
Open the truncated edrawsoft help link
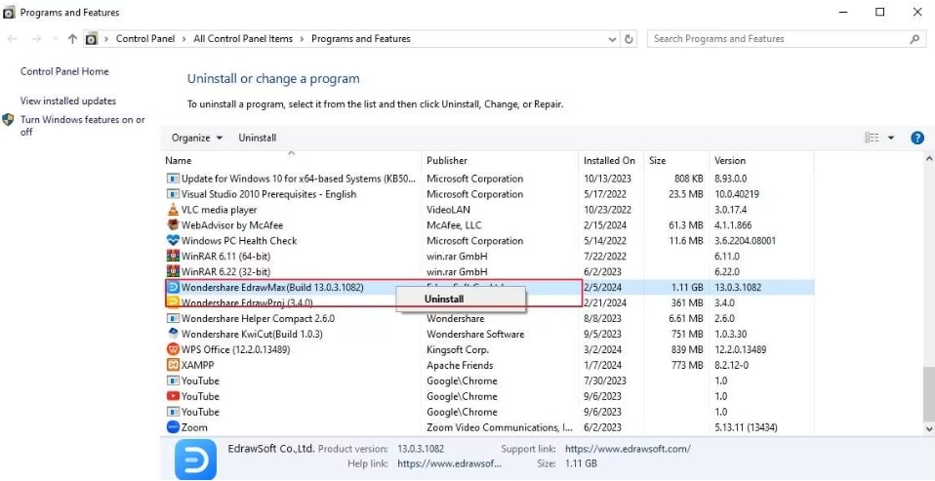(449, 463)
